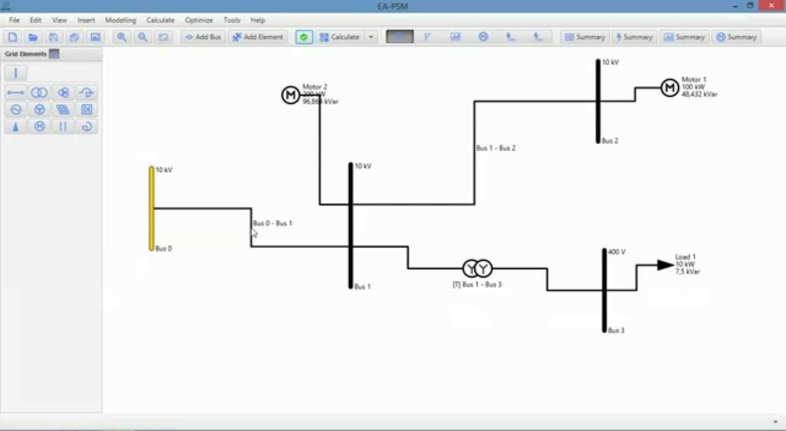
Task: Click the Add Bus button
Action: pyautogui.click(x=203, y=37)
